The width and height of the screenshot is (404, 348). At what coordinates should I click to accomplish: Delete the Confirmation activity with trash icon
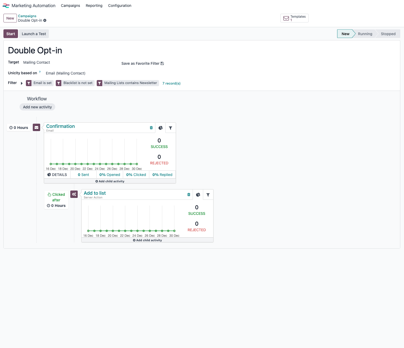tap(151, 128)
